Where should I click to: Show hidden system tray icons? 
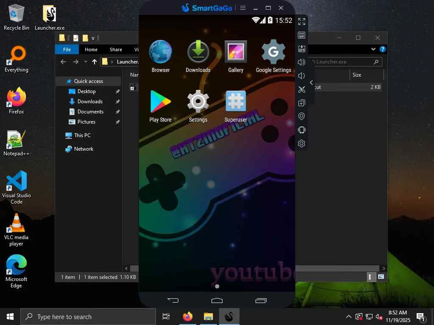(349, 317)
